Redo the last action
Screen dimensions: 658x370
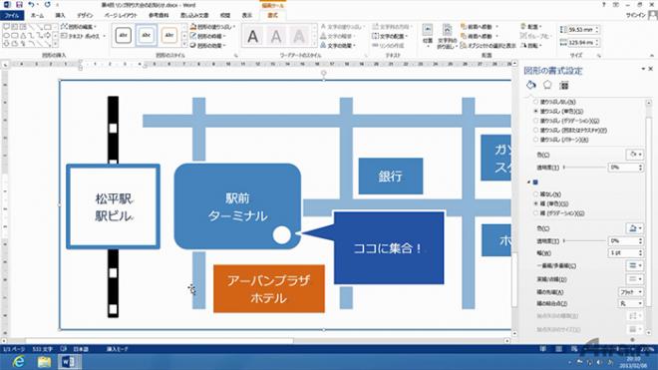[47, 5]
